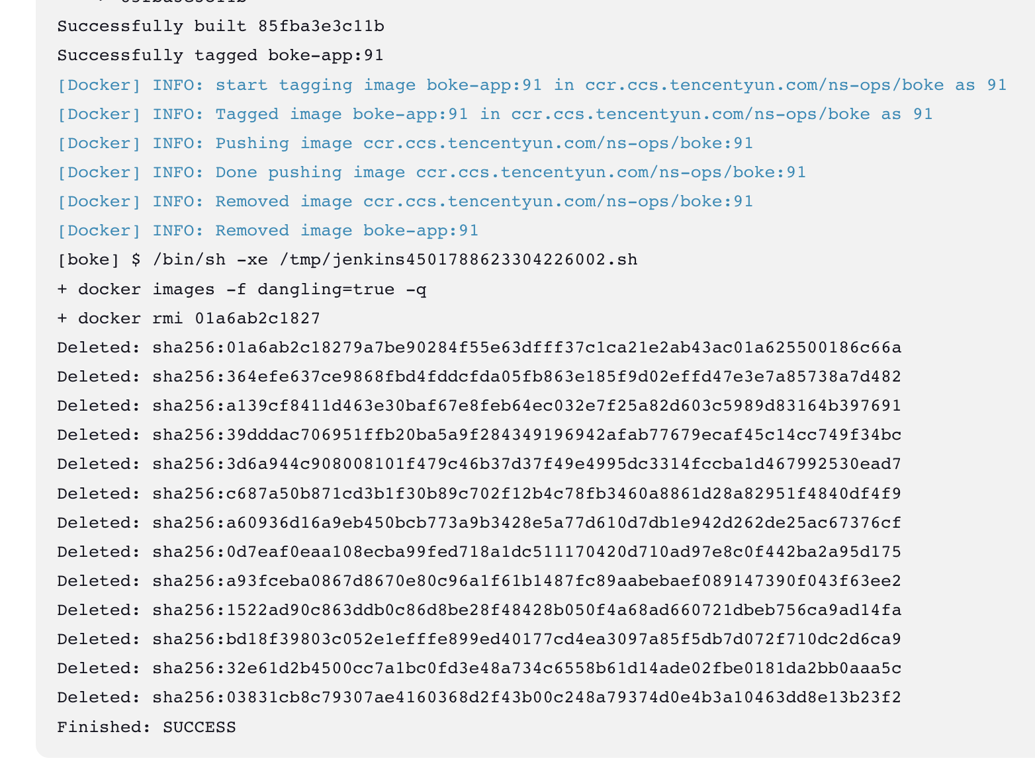The width and height of the screenshot is (1035, 783).
Task: Click the Deleted sha256:364efe637ce line
Action: pos(479,377)
